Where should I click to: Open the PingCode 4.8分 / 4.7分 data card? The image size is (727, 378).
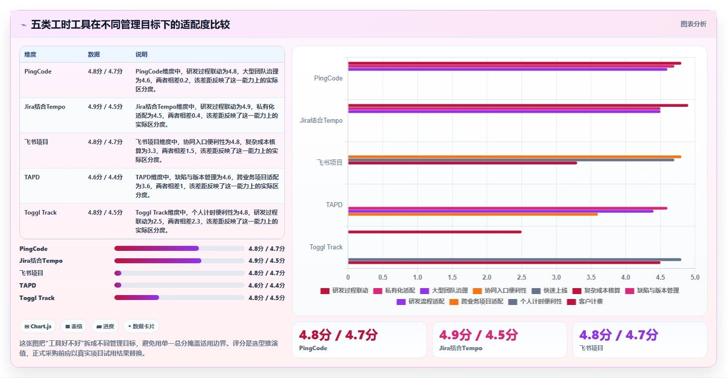[359, 340]
